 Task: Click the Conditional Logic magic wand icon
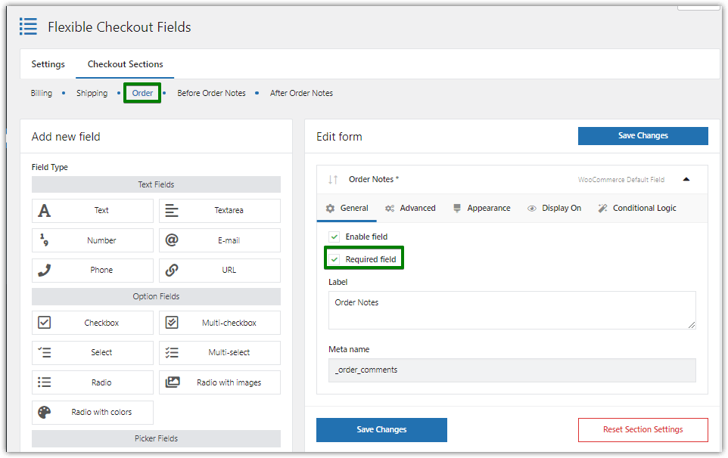(x=602, y=208)
